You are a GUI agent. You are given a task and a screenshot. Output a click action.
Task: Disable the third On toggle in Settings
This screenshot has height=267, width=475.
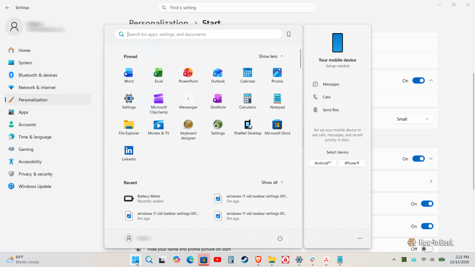pyautogui.click(x=427, y=204)
